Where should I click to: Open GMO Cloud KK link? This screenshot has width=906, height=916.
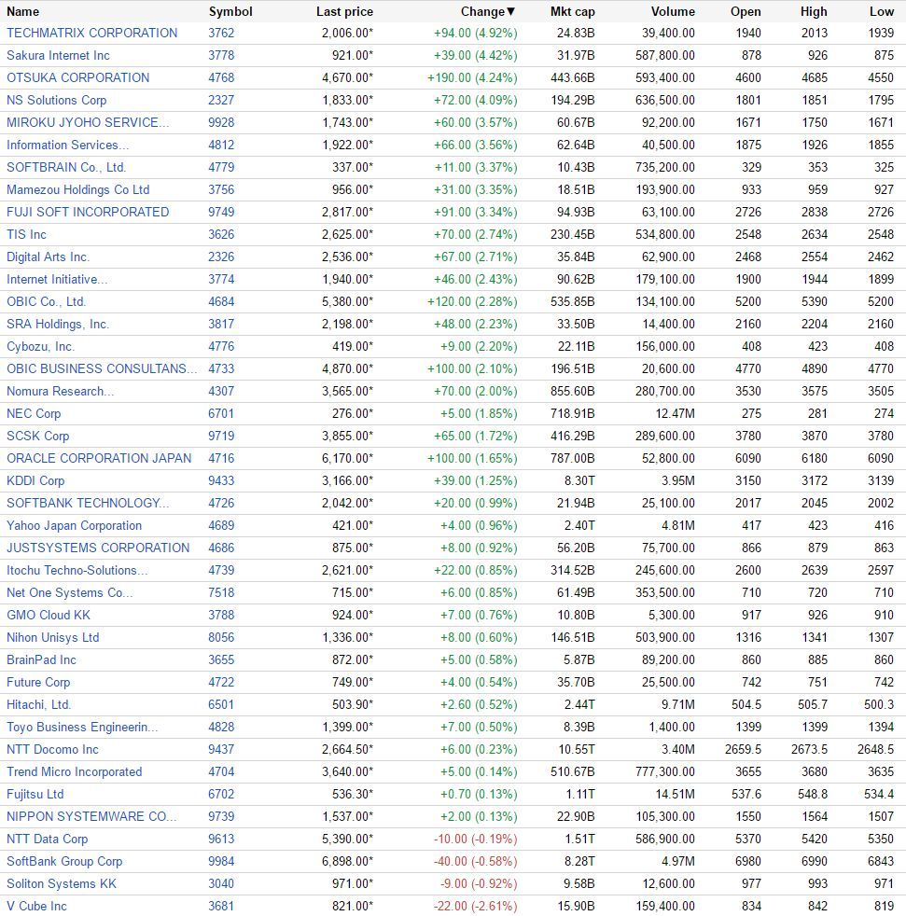coord(48,615)
